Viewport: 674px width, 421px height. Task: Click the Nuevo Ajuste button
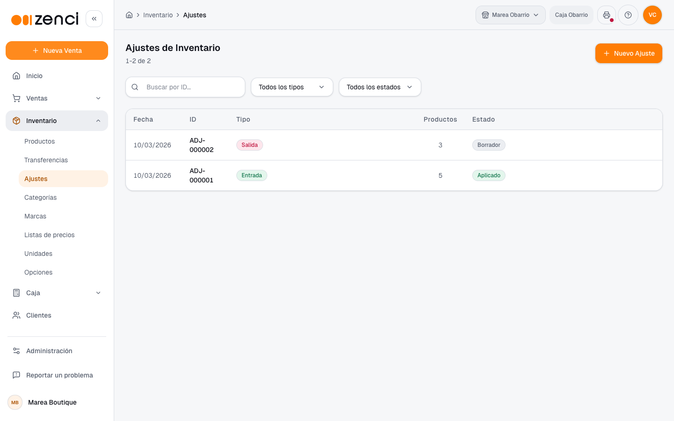click(629, 53)
